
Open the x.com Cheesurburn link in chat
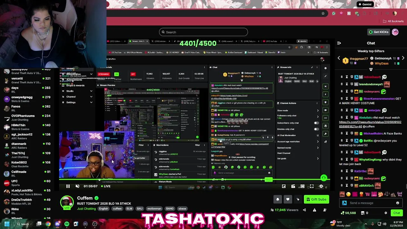click(370, 124)
